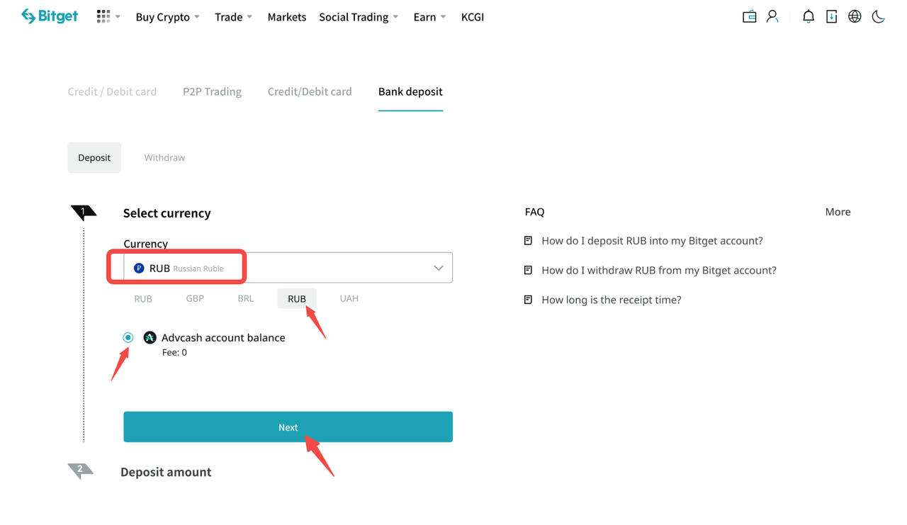The image size is (907, 525).
Task: Open the currency dropdown chevron
Action: point(439,268)
